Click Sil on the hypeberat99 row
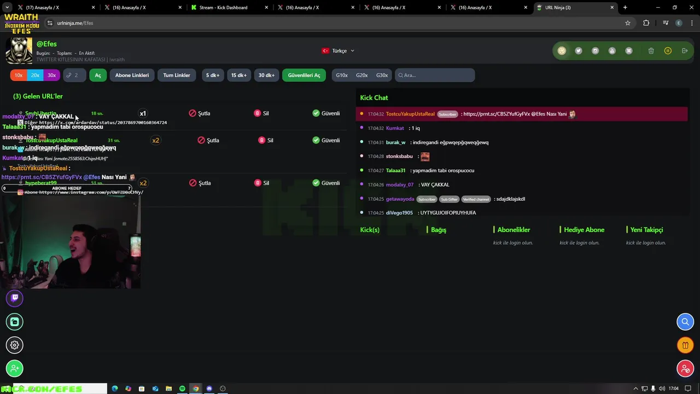This screenshot has width=700, height=394. 261,183
